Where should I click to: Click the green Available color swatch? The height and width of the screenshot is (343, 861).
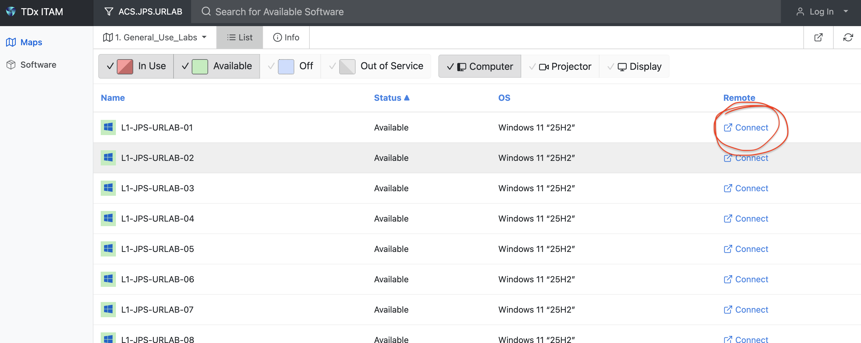coord(200,66)
